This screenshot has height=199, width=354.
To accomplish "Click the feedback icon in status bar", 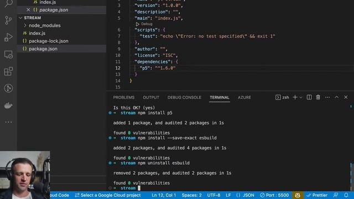I will [336, 195].
